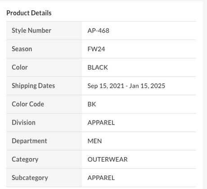The height and width of the screenshot is (189, 207).
Task: Select the Shipping Dates label
Action: [33, 86]
